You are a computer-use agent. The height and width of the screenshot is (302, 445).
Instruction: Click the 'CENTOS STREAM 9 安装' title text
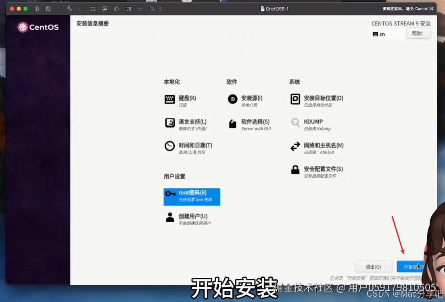click(401, 23)
